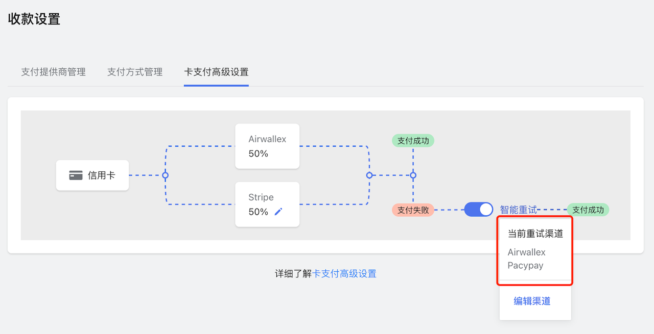Switch to the 支付方式管理 tab
The image size is (654, 334).
click(x=134, y=72)
